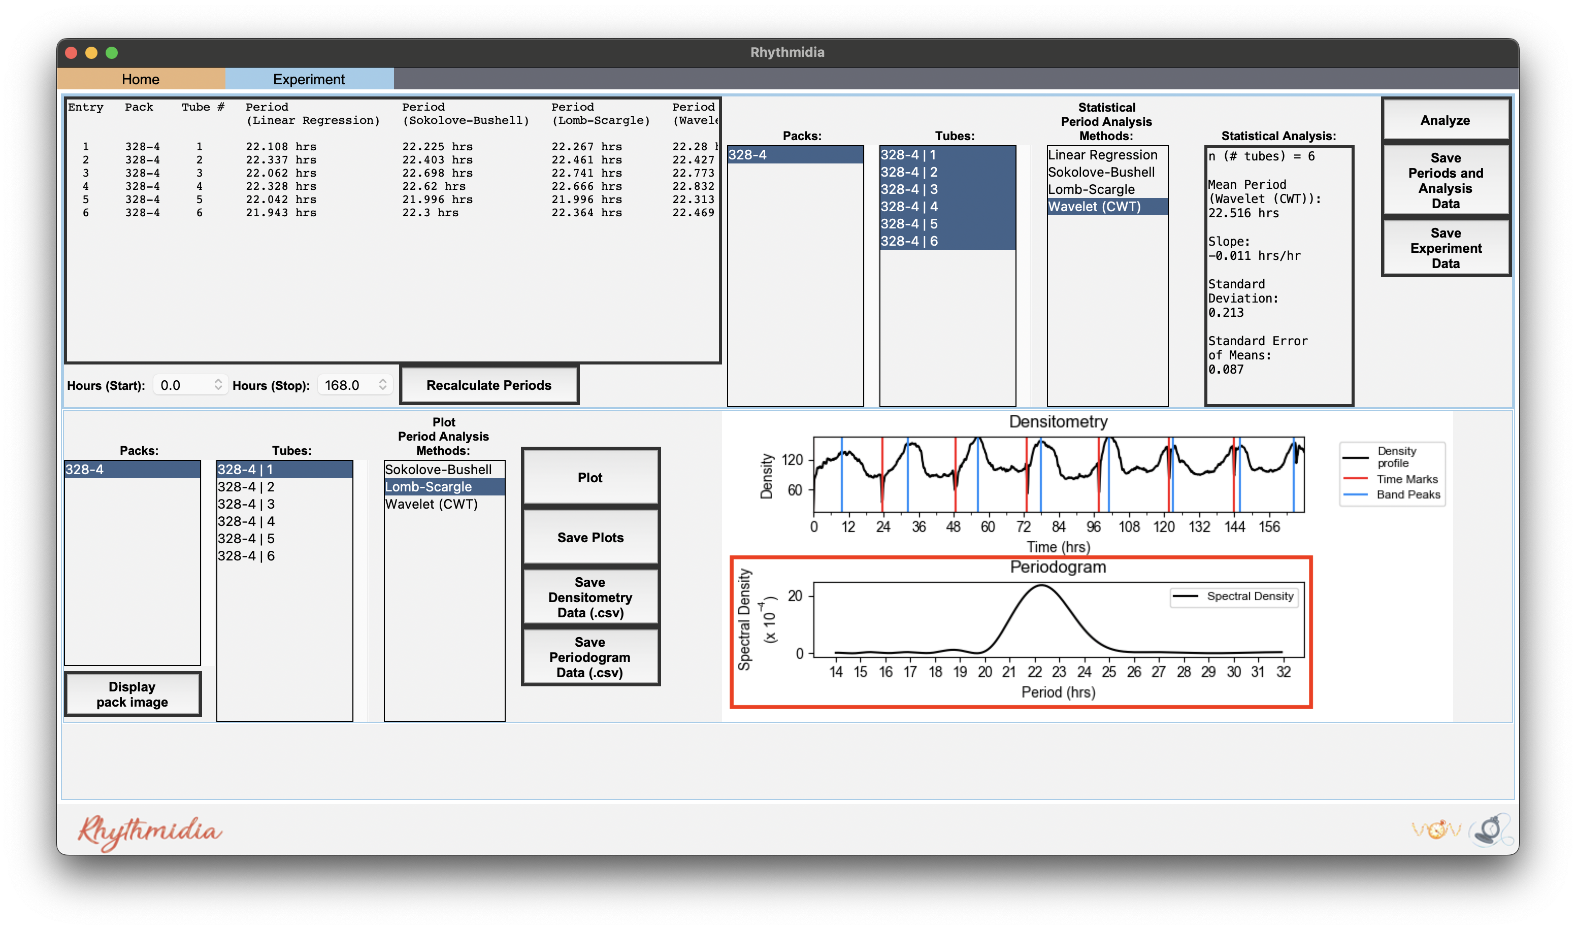The height and width of the screenshot is (930, 1576).
Task: Select tube 328-4 | 3 in plot Tubes list
Action: click(x=284, y=503)
